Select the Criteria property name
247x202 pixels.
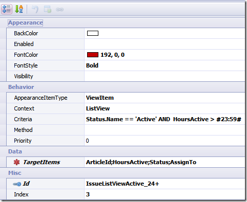pyautogui.click(x=23, y=119)
